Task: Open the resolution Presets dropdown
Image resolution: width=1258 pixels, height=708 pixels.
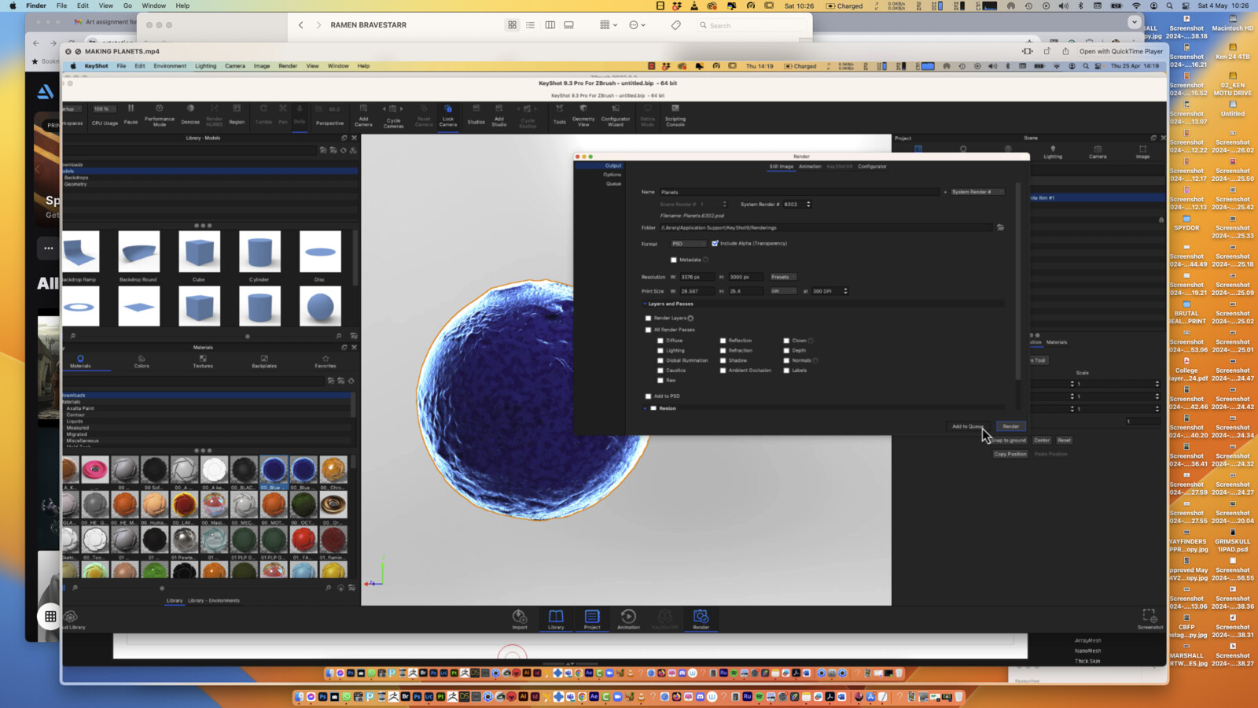Action: coord(782,277)
